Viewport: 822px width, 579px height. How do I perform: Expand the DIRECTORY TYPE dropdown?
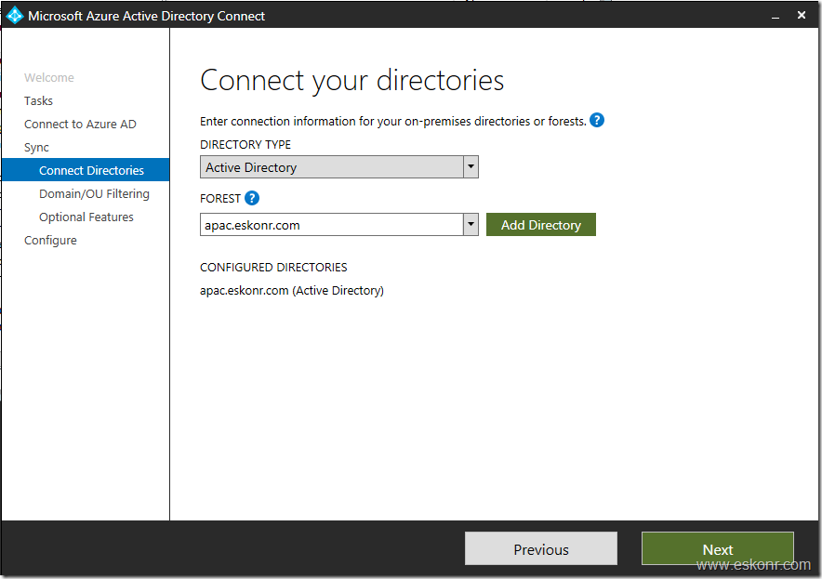(x=471, y=166)
